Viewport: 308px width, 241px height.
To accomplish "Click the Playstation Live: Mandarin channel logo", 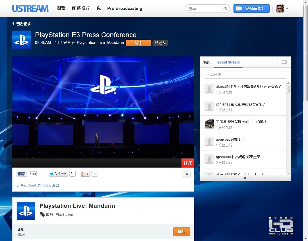I will (26, 211).
